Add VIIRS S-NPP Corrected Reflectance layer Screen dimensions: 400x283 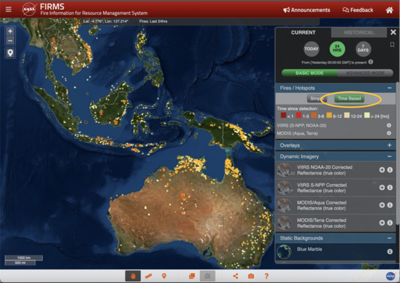pos(382,187)
